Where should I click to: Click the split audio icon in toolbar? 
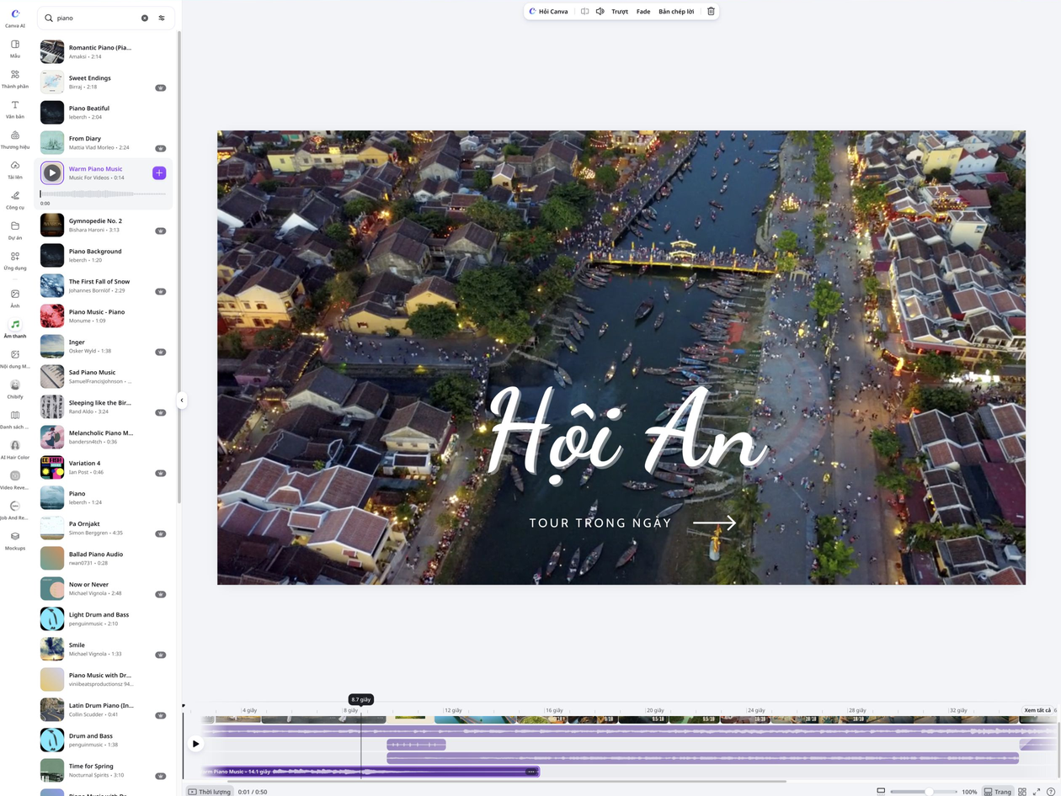point(584,11)
